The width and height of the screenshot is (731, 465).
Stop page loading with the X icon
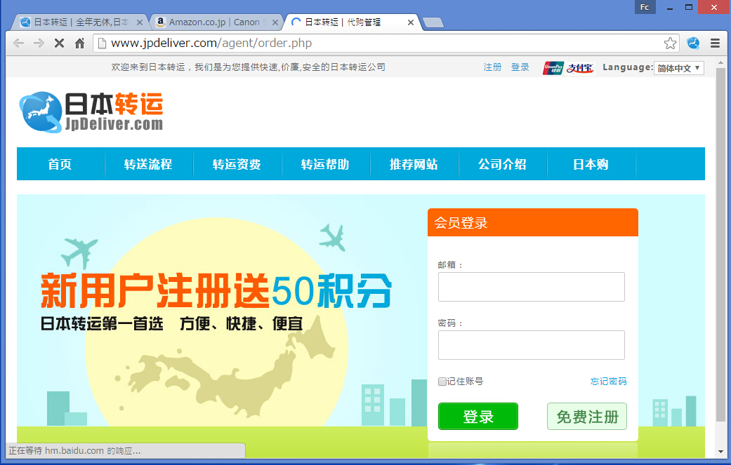pos(59,43)
